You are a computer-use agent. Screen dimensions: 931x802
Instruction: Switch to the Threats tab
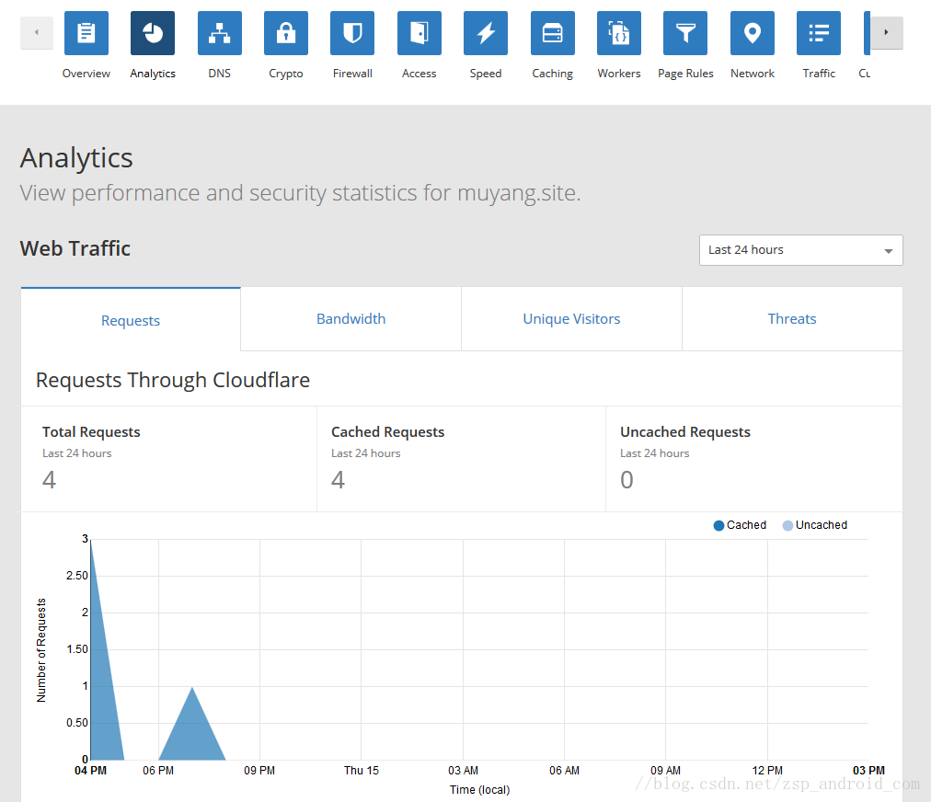(792, 319)
